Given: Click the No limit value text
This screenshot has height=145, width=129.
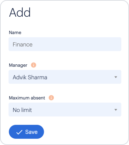Looking at the screenshot, I should (22, 110).
